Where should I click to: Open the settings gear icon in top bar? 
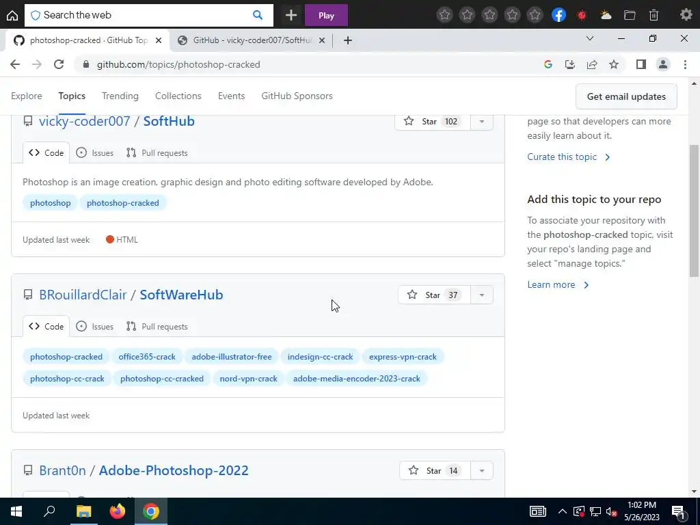[x=686, y=15]
